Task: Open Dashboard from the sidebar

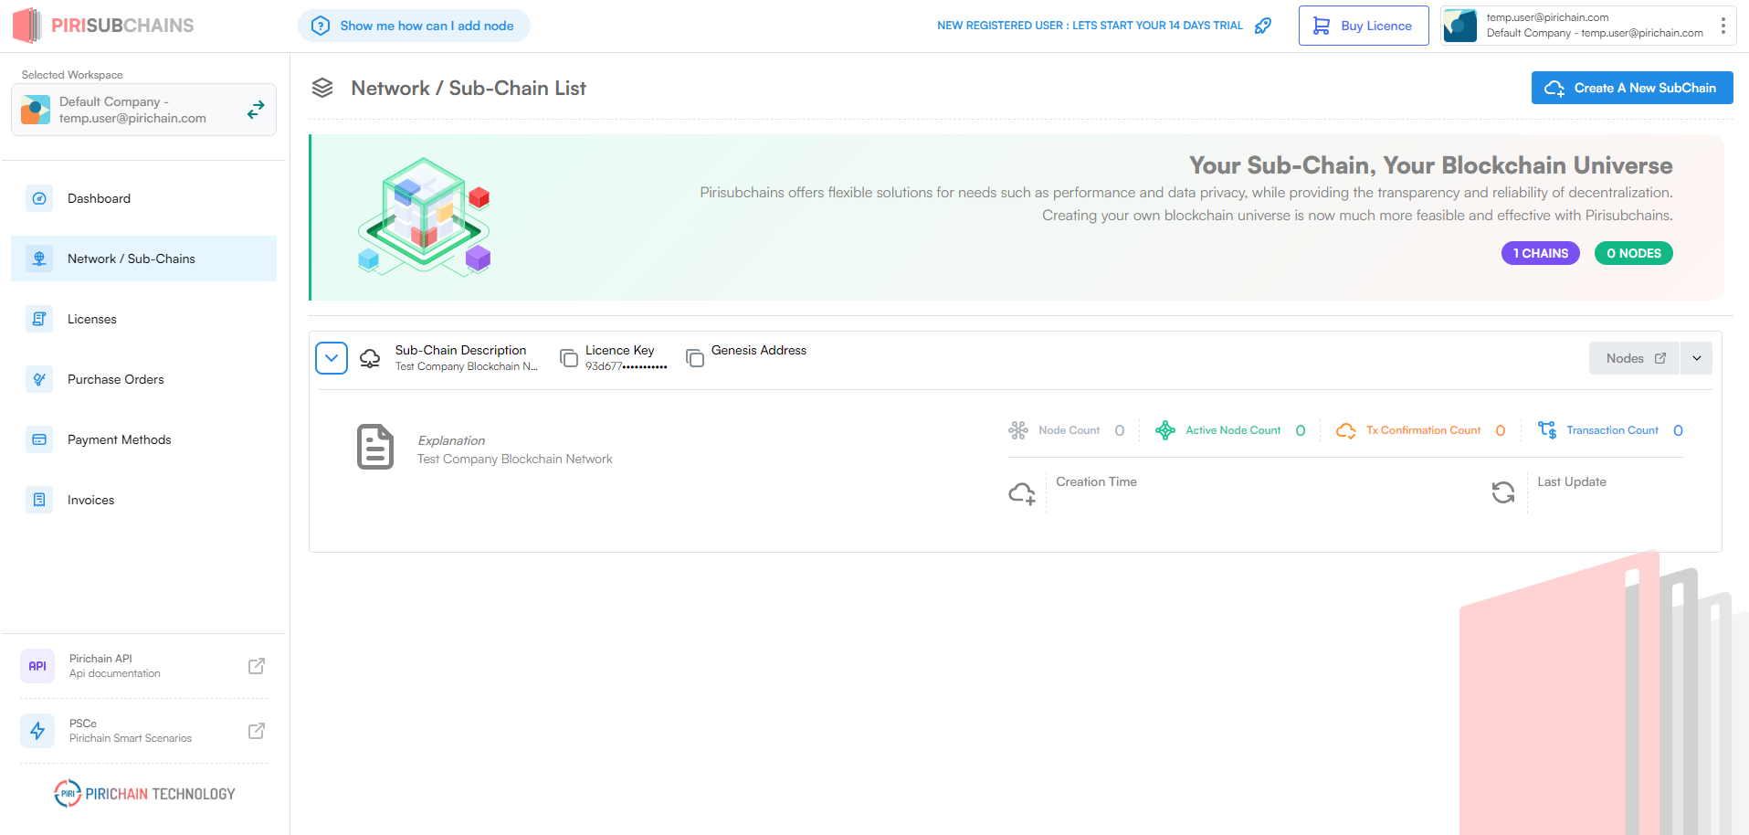Action: point(99,198)
